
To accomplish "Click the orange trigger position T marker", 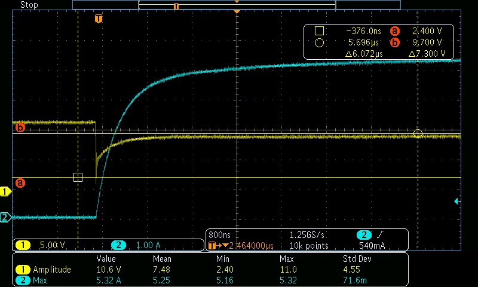I will tap(99, 19).
